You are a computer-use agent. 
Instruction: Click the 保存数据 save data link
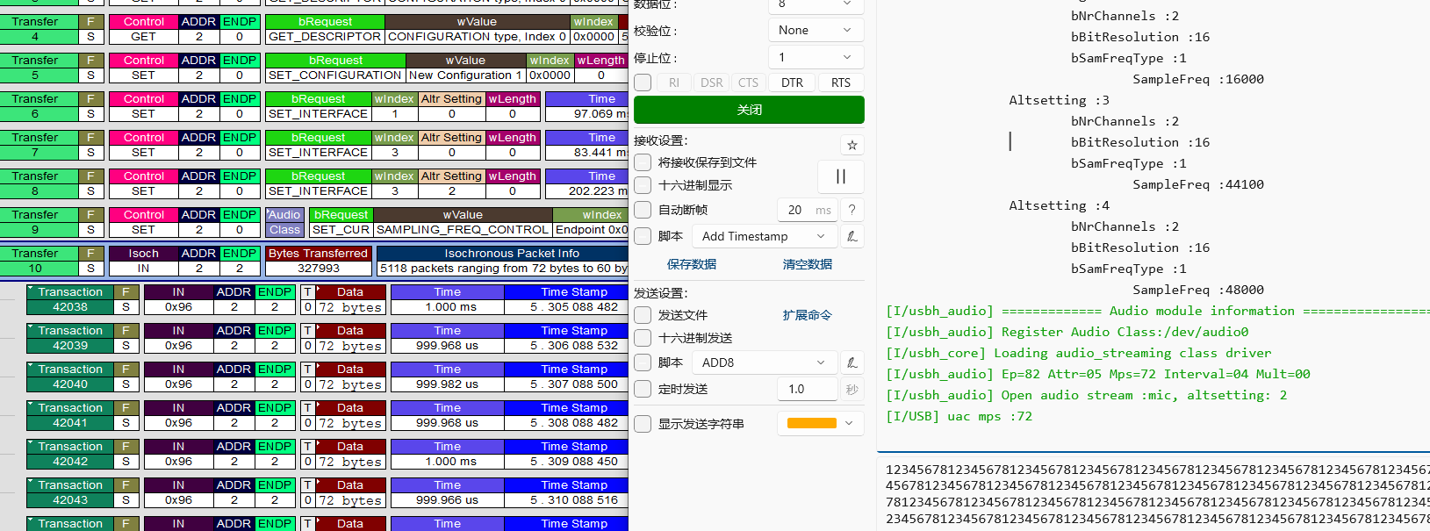[x=691, y=264]
